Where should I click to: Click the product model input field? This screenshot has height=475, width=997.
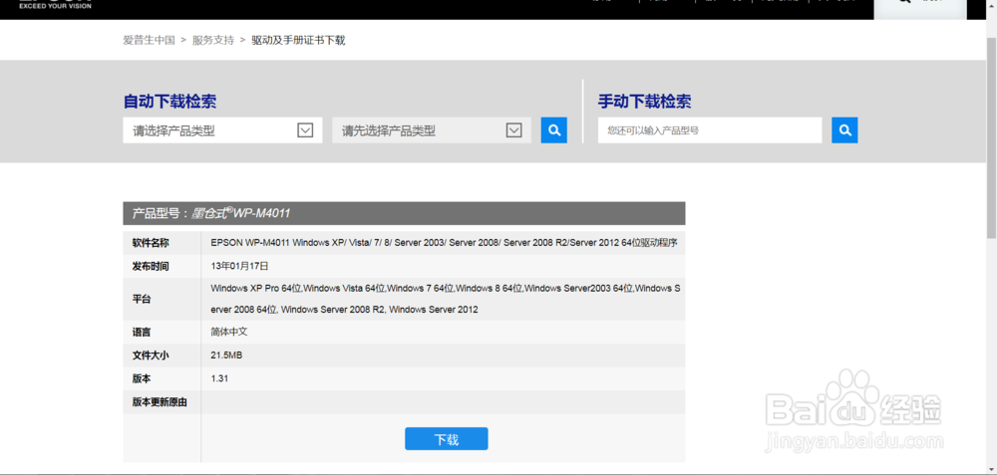710,130
